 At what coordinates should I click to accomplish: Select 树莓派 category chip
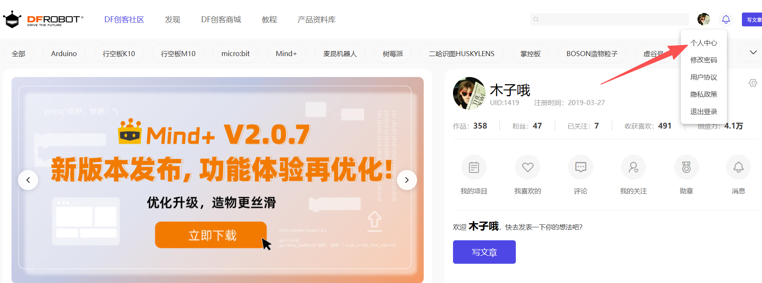click(393, 54)
